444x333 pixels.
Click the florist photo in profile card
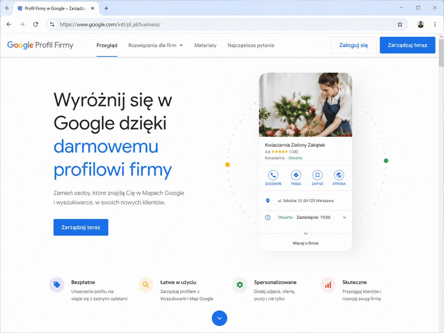click(x=306, y=105)
